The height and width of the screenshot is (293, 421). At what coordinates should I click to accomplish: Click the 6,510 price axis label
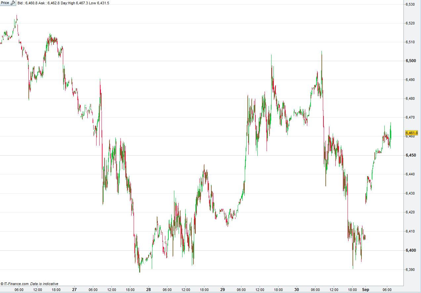tap(410, 42)
